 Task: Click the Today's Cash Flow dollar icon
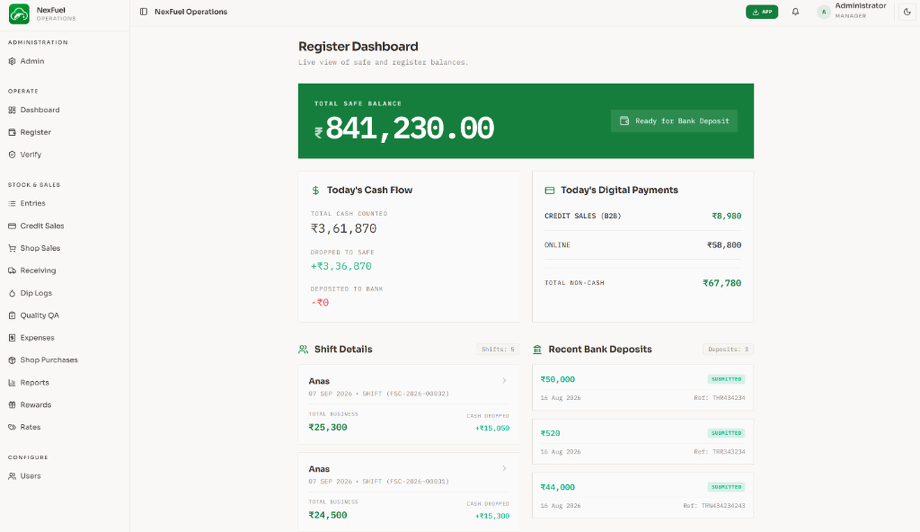(x=315, y=191)
